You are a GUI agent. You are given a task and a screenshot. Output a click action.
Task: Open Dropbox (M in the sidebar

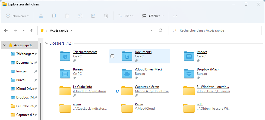pos(25,97)
